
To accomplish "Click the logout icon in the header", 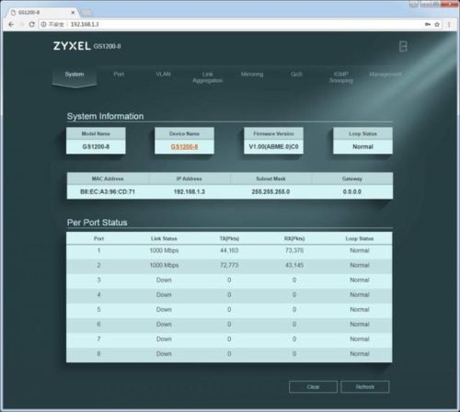I will [x=403, y=46].
